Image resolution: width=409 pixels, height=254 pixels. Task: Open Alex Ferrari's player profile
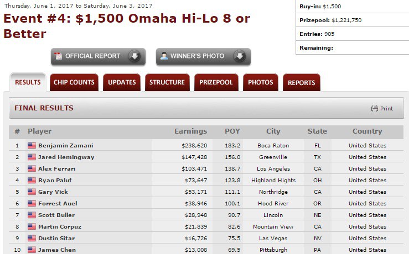tap(57, 169)
